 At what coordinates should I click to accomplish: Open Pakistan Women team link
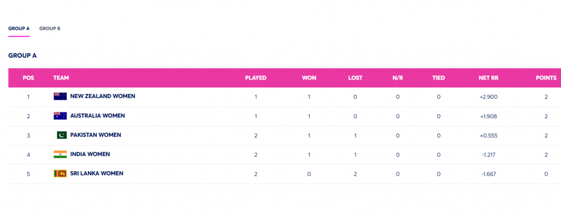click(x=95, y=135)
